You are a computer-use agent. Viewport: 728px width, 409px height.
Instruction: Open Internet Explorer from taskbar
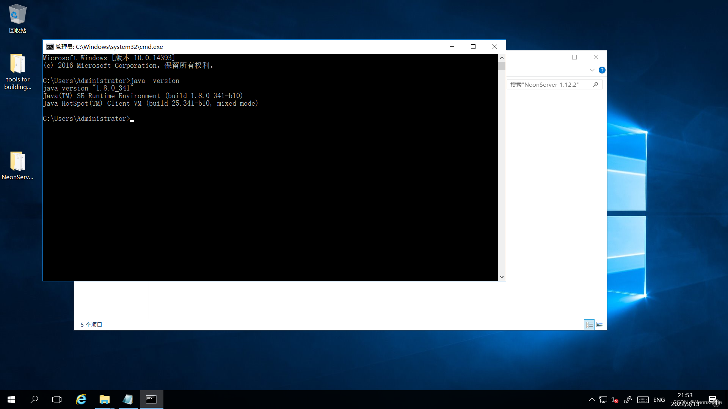pyautogui.click(x=81, y=400)
